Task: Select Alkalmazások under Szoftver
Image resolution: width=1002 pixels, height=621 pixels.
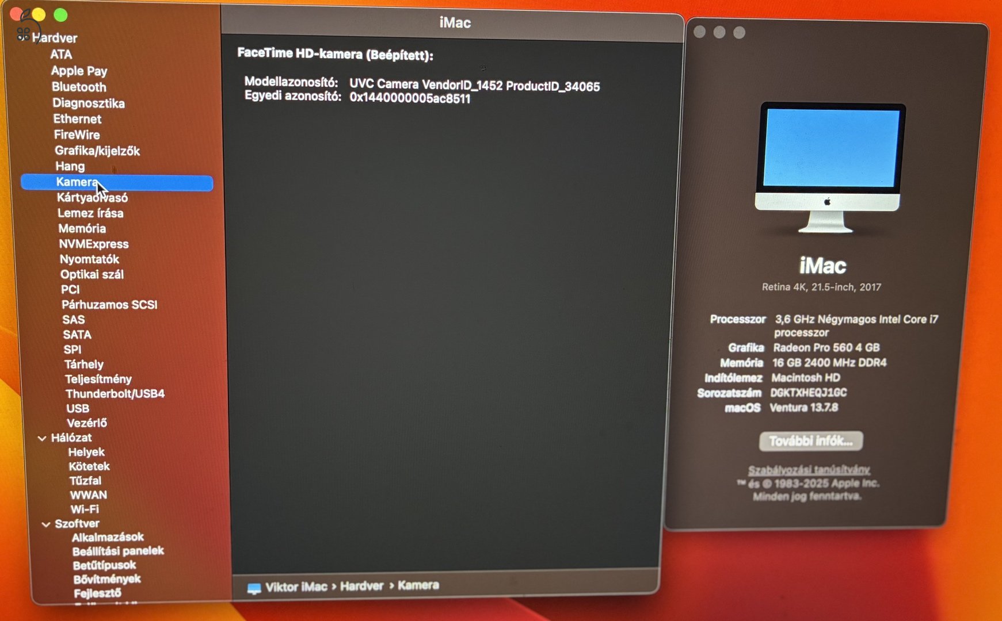Action: [108, 537]
